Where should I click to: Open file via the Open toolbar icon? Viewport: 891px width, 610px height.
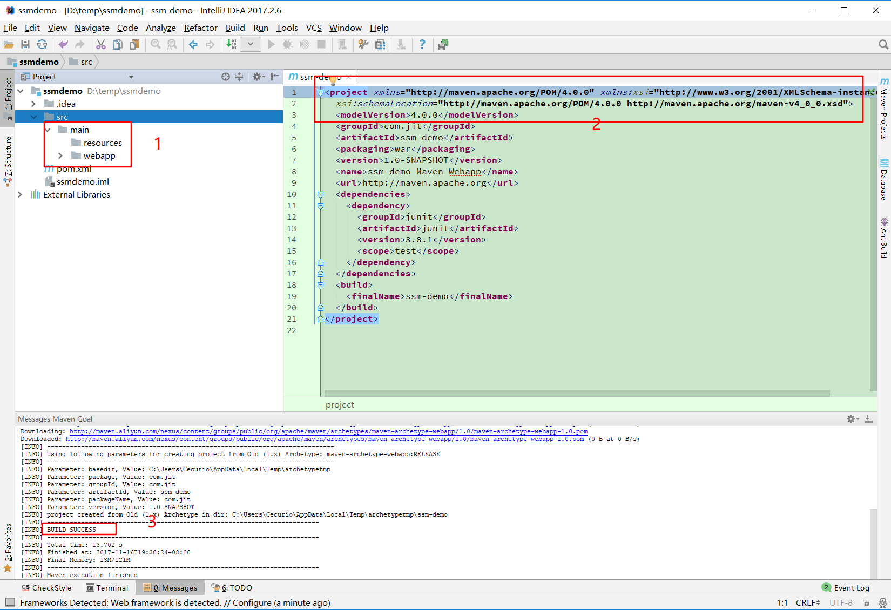(9, 45)
